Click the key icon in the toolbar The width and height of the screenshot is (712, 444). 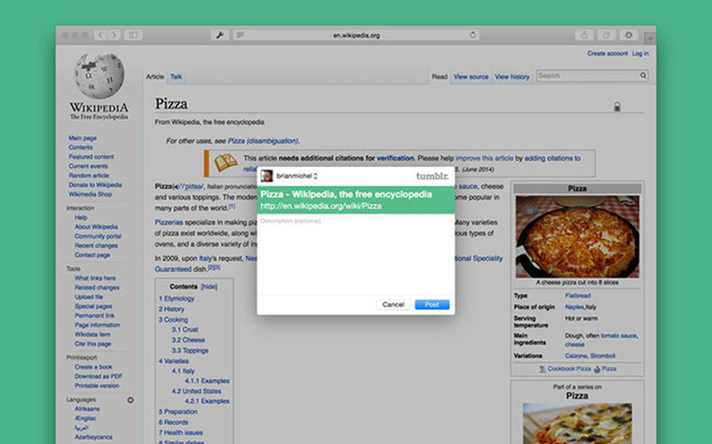[x=219, y=35]
